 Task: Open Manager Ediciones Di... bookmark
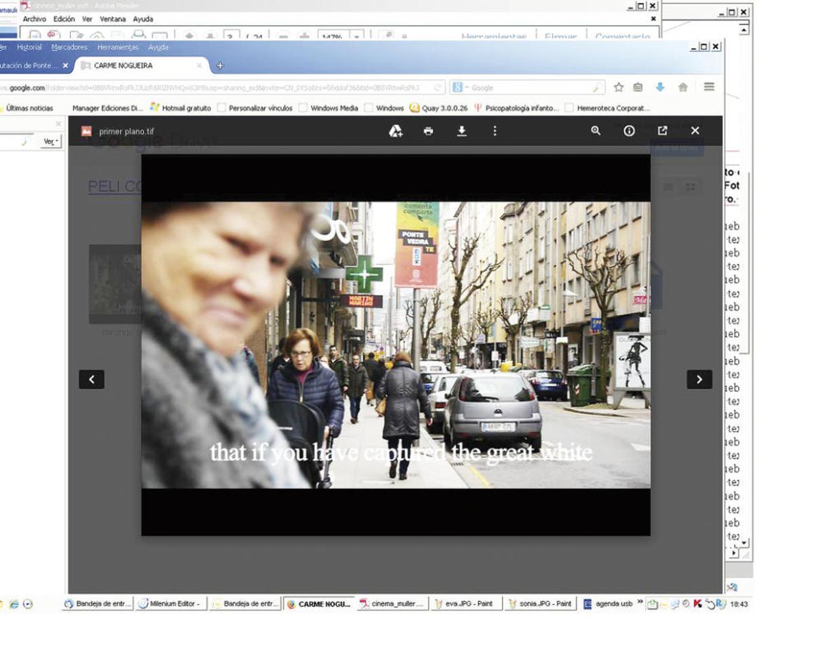tap(107, 108)
